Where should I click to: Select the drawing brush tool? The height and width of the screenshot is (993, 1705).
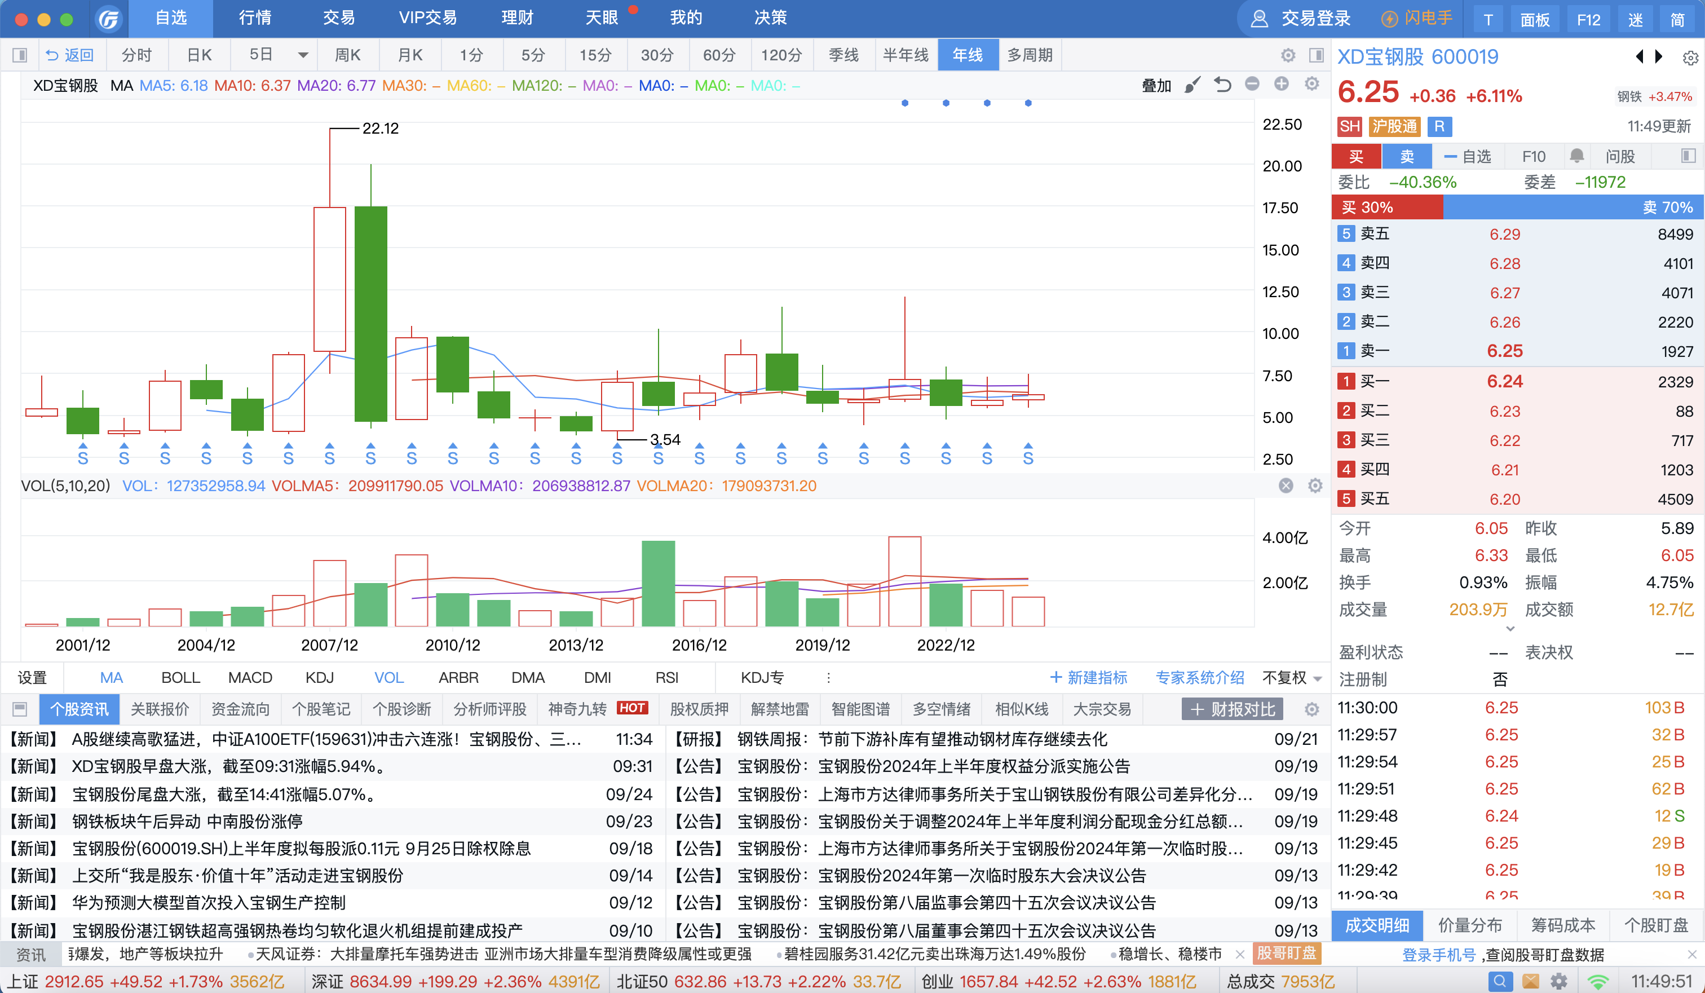[x=1193, y=85]
